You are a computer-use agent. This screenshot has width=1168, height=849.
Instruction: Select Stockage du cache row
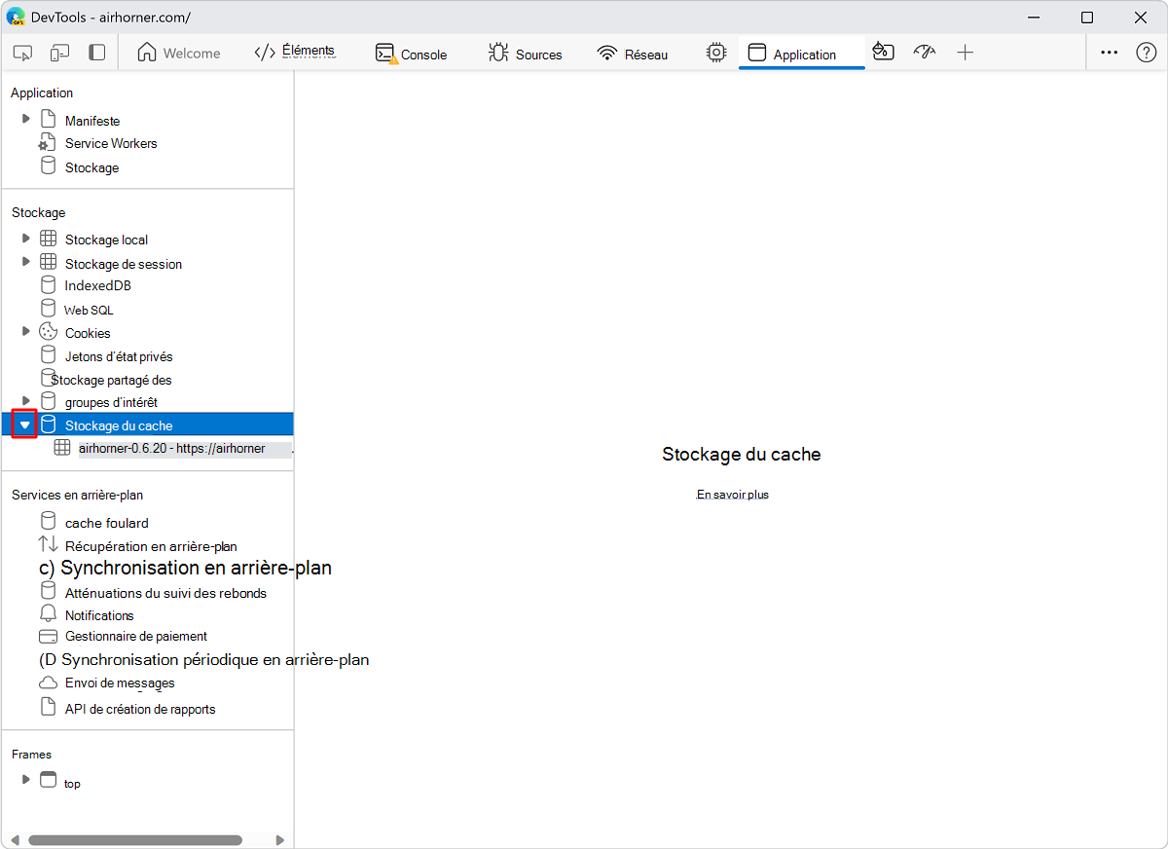[x=147, y=424]
